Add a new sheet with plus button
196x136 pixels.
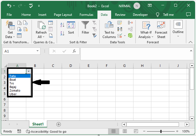click(x=59, y=124)
